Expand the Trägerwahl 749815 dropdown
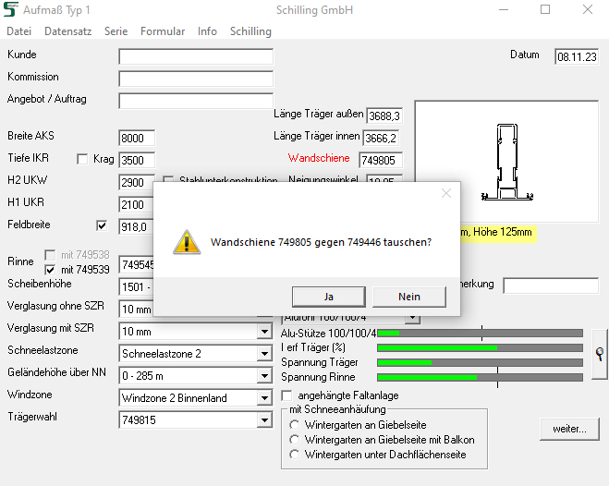This screenshot has width=609, height=486. point(264,420)
